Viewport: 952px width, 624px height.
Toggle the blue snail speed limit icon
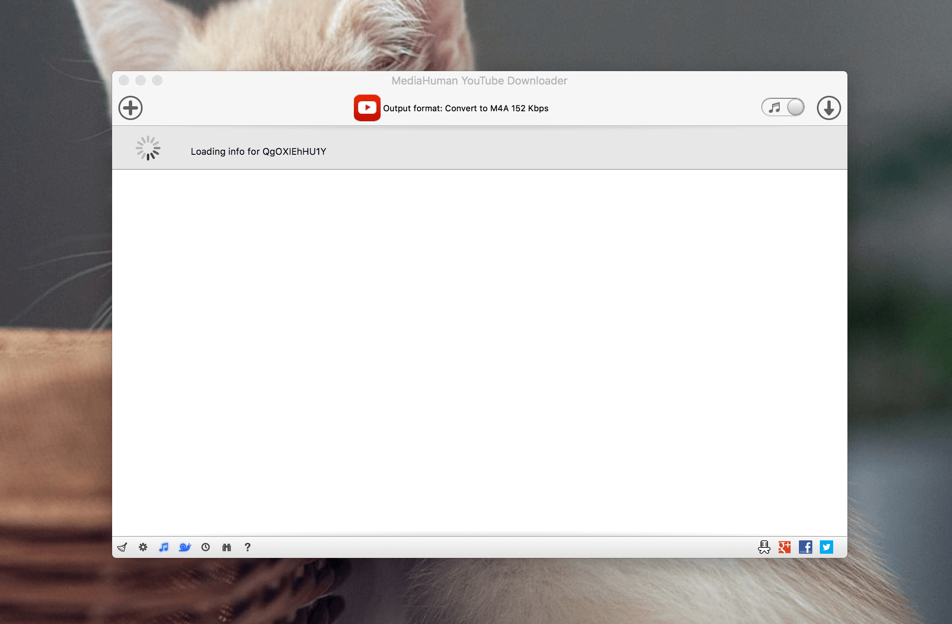click(185, 547)
